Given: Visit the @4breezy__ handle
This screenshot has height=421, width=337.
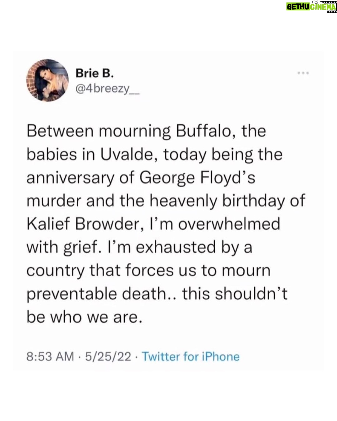Looking at the screenshot, I should point(108,90).
